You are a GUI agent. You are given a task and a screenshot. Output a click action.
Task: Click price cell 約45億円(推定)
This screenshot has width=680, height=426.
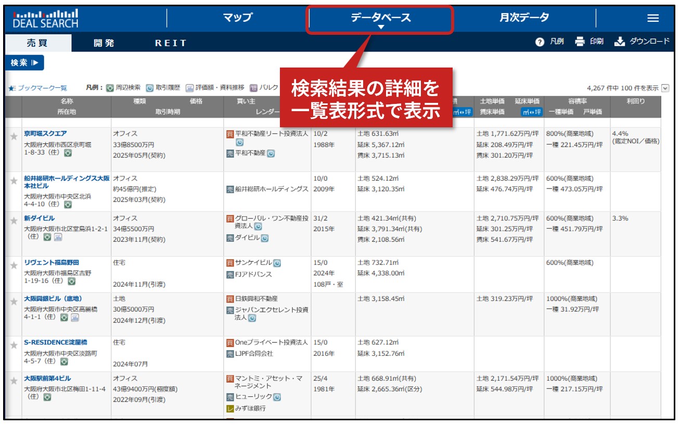click(135, 189)
